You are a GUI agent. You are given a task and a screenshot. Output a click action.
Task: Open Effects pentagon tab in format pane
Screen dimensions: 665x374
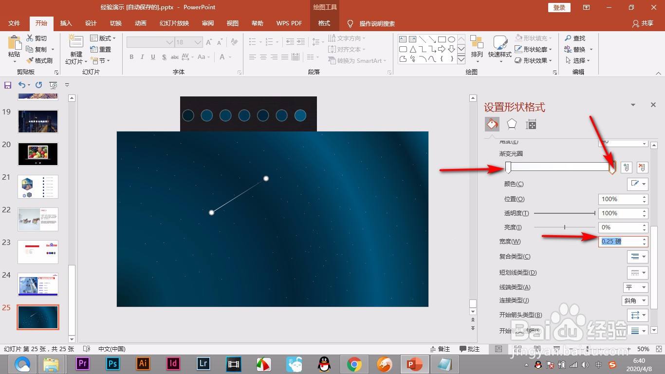tap(512, 124)
